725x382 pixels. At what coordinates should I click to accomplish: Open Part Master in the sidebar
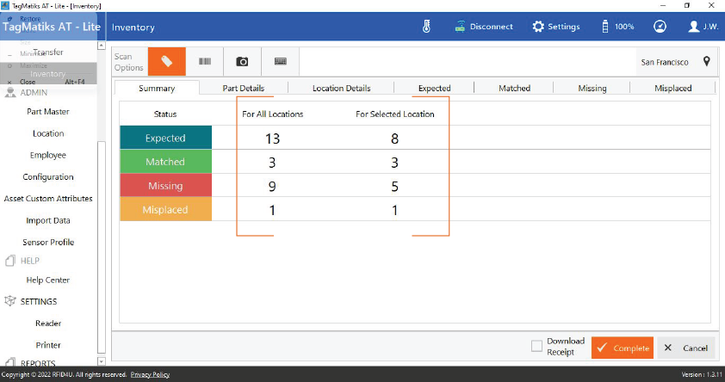pos(48,112)
